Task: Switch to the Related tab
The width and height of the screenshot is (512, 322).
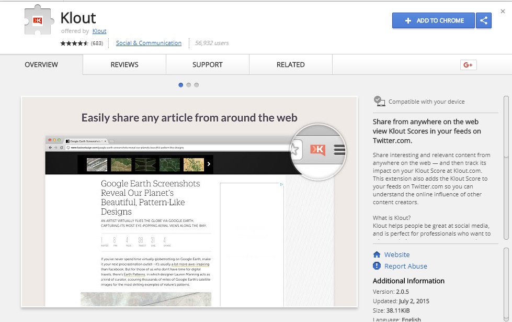Action: tap(291, 65)
